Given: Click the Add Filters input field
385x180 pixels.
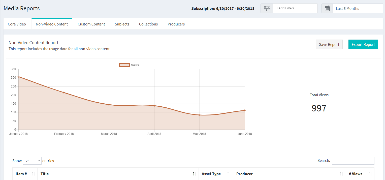Looking at the screenshot, I should tap(295, 8).
